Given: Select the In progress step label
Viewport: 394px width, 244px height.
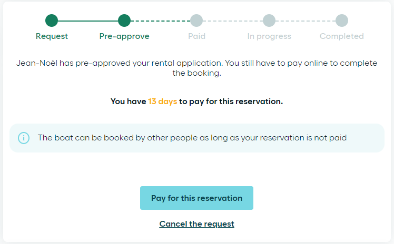Looking at the screenshot, I should (x=269, y=36).
